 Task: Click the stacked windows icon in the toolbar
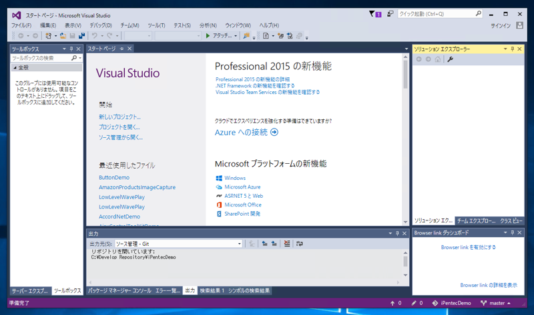point(280,36)
